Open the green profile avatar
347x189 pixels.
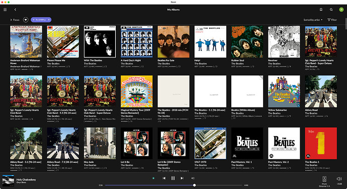(341, 10)
